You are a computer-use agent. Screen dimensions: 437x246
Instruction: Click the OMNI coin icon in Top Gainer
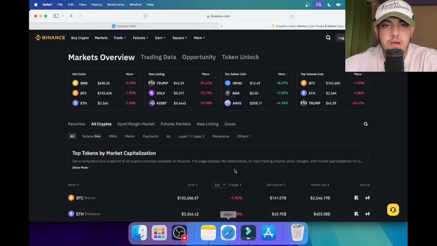pos(228,83)
